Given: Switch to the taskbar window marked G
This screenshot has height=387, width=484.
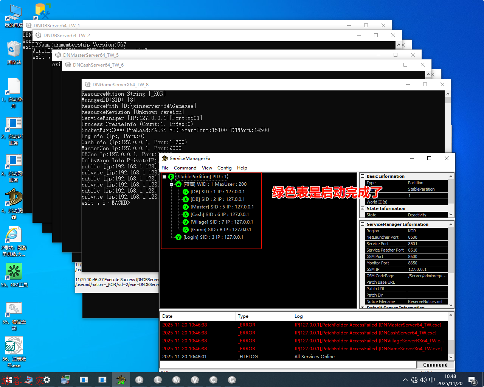Looking at the screenshot, I should coord(232,380).
